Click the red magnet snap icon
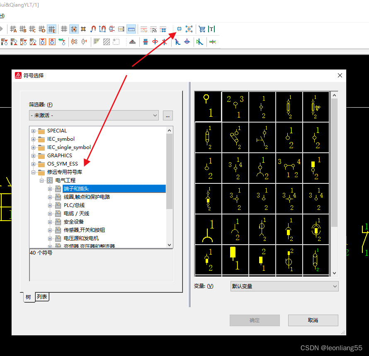The image size is (369, 356). pos(93,29)
